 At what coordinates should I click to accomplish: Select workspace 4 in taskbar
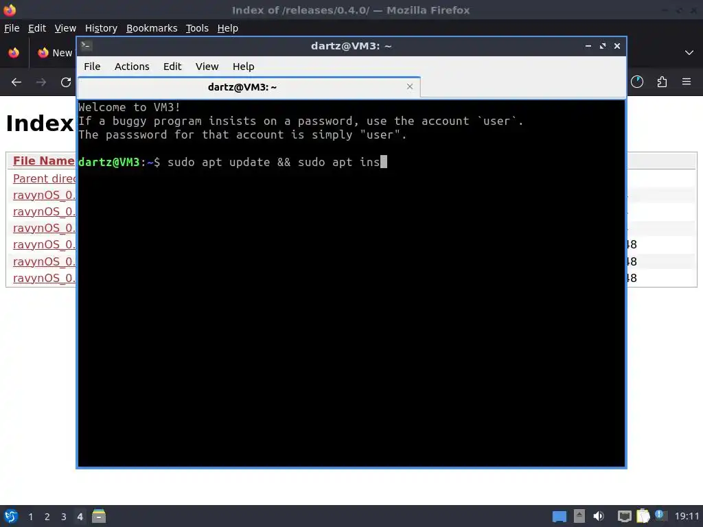[80, 517]
